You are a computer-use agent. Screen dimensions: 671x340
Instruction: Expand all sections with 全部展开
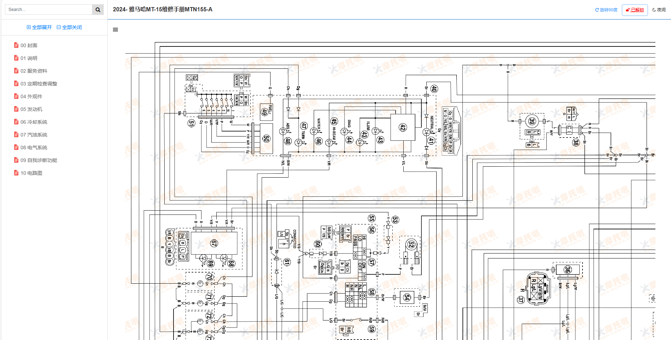(x=39, y=27)
